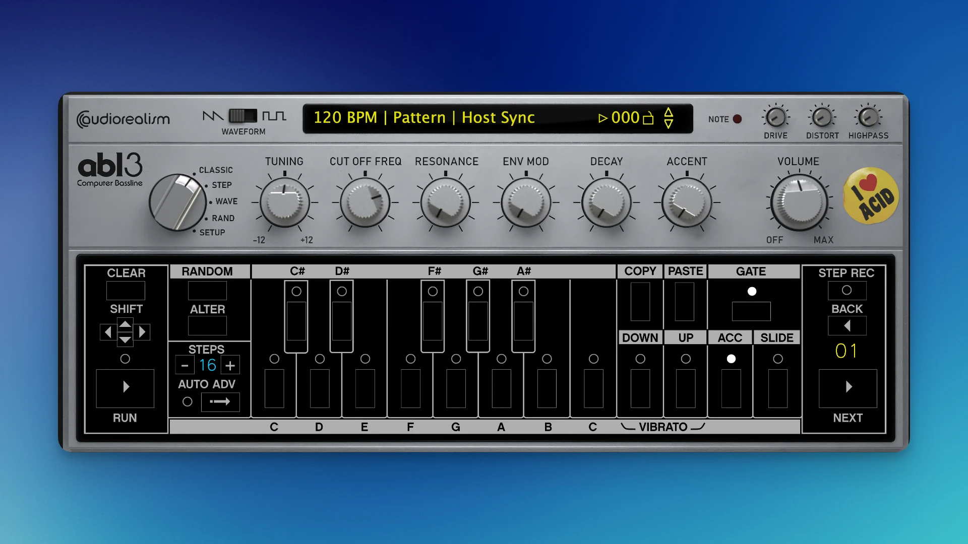
Task: Click the CUT OFF FREQ knob
Action: (x=365, y=202)
